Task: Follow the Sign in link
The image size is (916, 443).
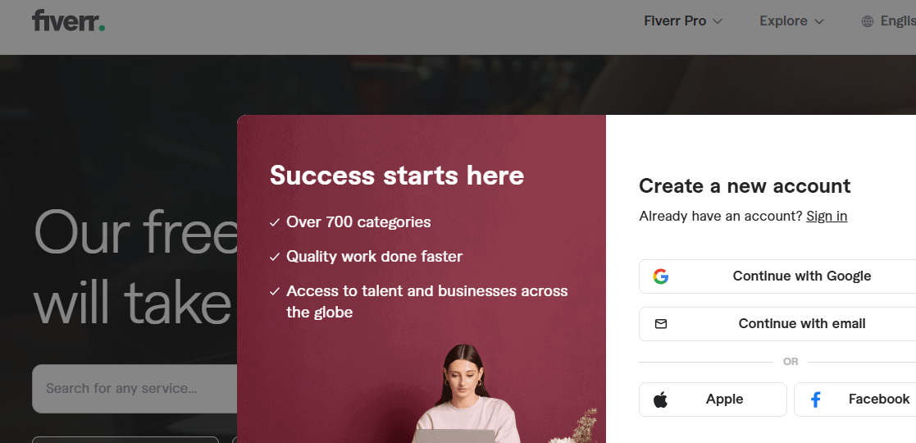Action: (x=827, y=216)
